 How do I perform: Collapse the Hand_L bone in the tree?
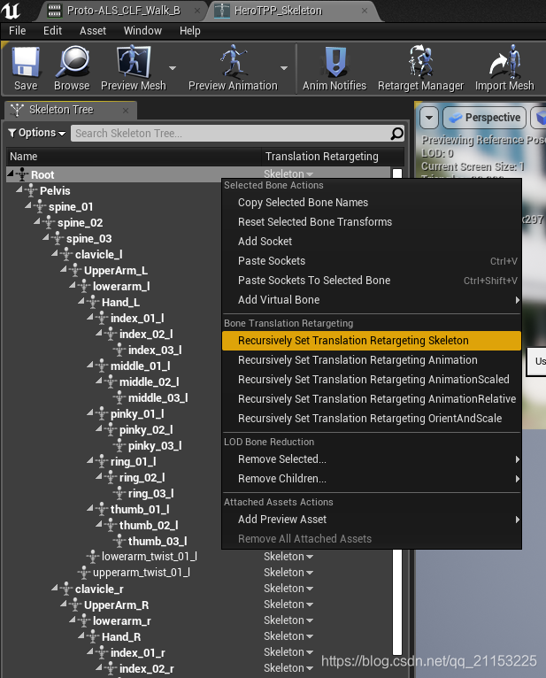click(x=81, y=303)
